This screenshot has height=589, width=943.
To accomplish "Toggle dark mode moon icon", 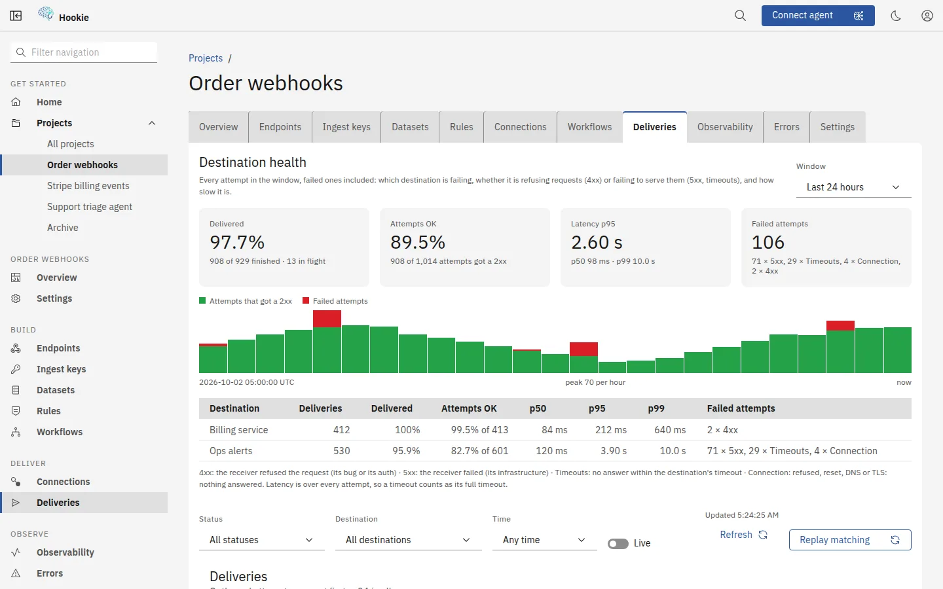I will click(x=896, y=16).
